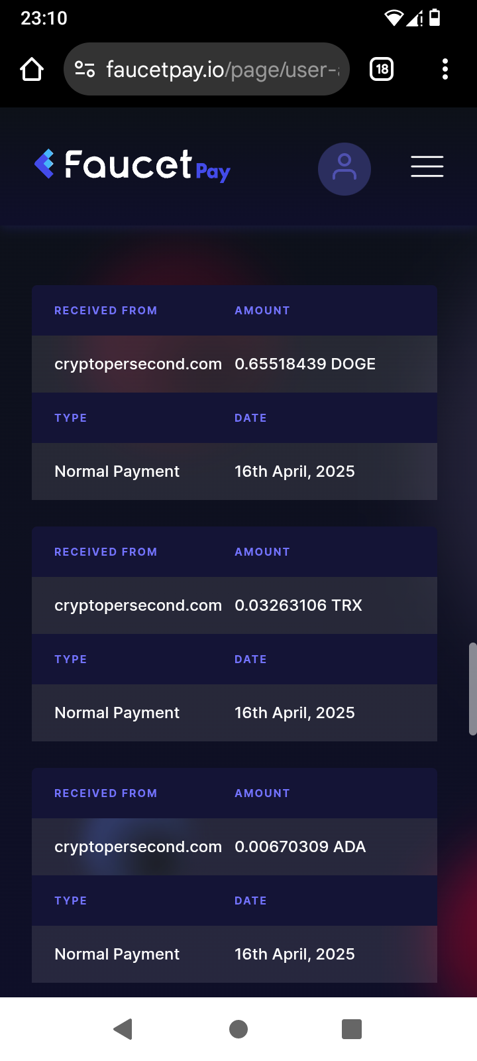Click the date in the TRX card
Viewport: 477px width, 1061px height.
[295, 713]
